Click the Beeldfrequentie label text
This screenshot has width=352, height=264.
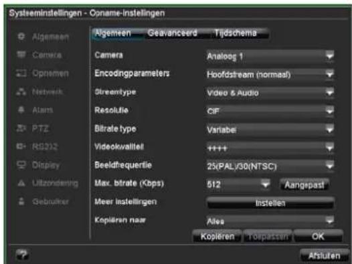pos(123,165)
